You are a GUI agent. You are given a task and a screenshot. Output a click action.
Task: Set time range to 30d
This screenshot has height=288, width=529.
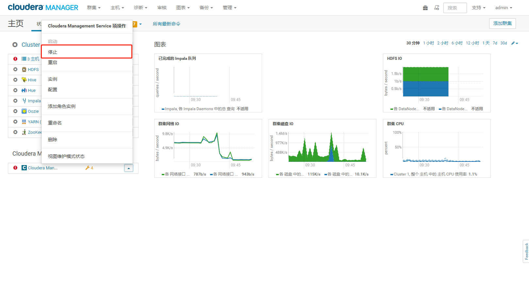click(504, 43)
